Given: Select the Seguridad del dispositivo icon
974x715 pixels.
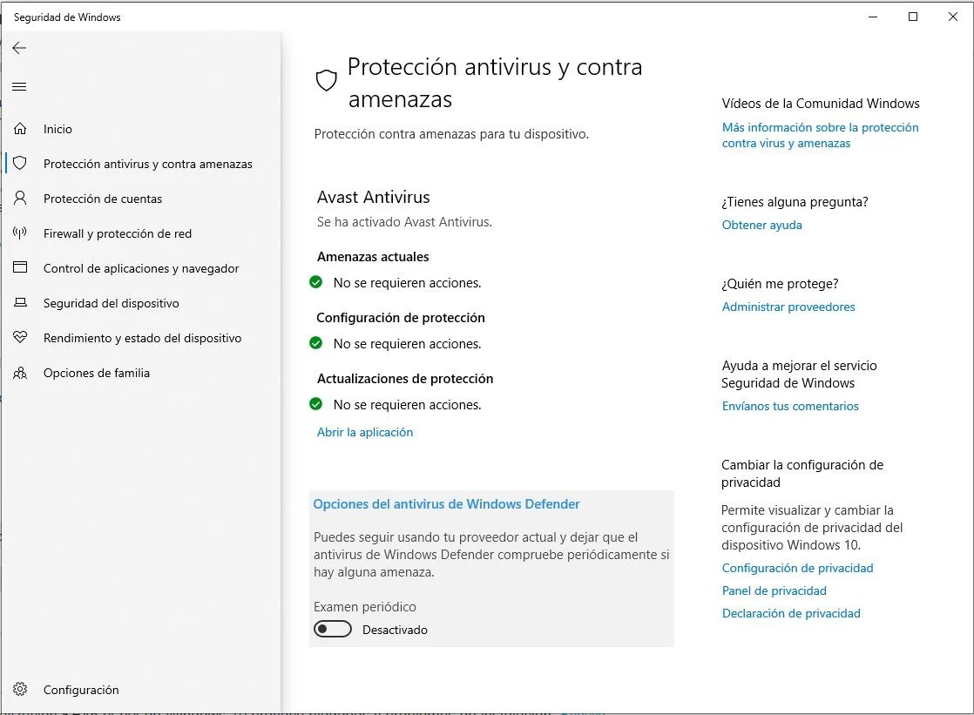Looking at the screenshot, I should pos(20,302).
